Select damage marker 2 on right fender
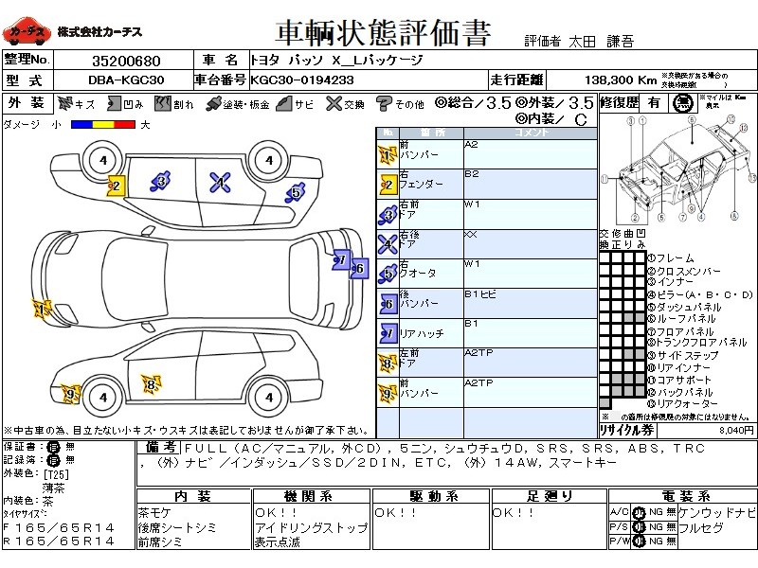Image resolution: width=758 pixels, height=568 pixels. click(116, 186)
